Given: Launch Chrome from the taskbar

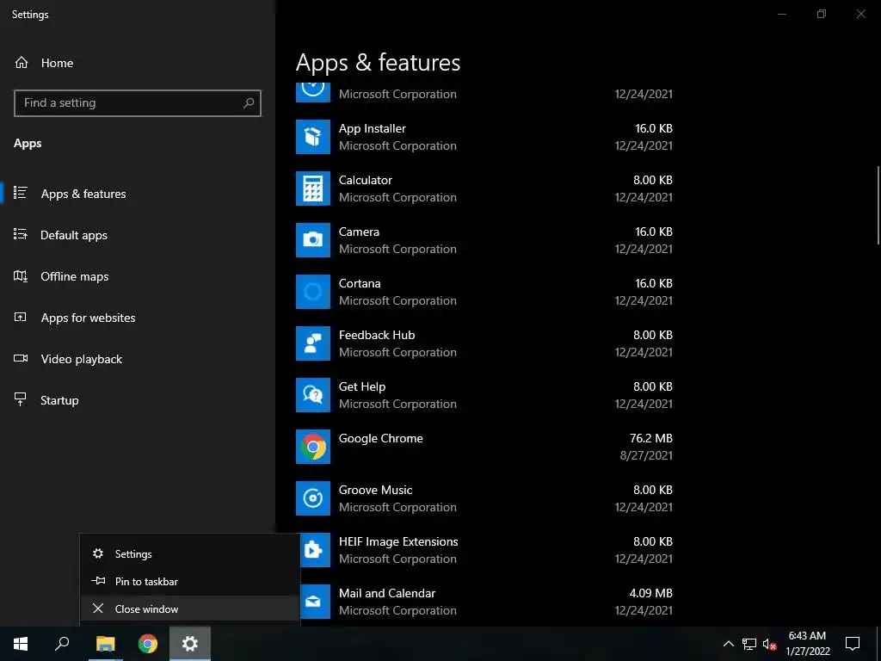Looking at the screenshot, I should coord(148,644).
